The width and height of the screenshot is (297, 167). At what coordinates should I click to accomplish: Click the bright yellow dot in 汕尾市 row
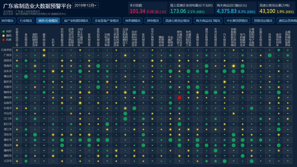(x=80, y=103)
